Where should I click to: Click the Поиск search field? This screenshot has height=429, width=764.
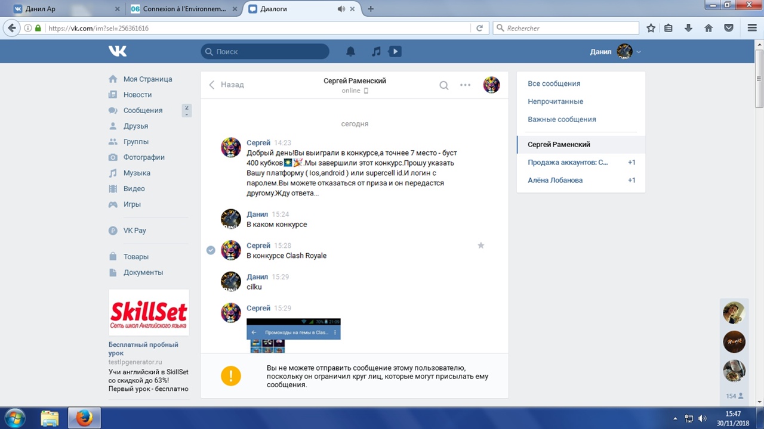pyautogui.click(x=265, y=52)
